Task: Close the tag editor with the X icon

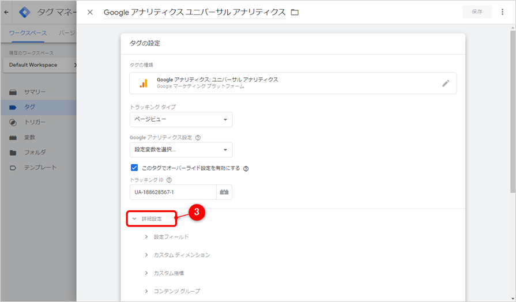Action: [x=90, y=12]
